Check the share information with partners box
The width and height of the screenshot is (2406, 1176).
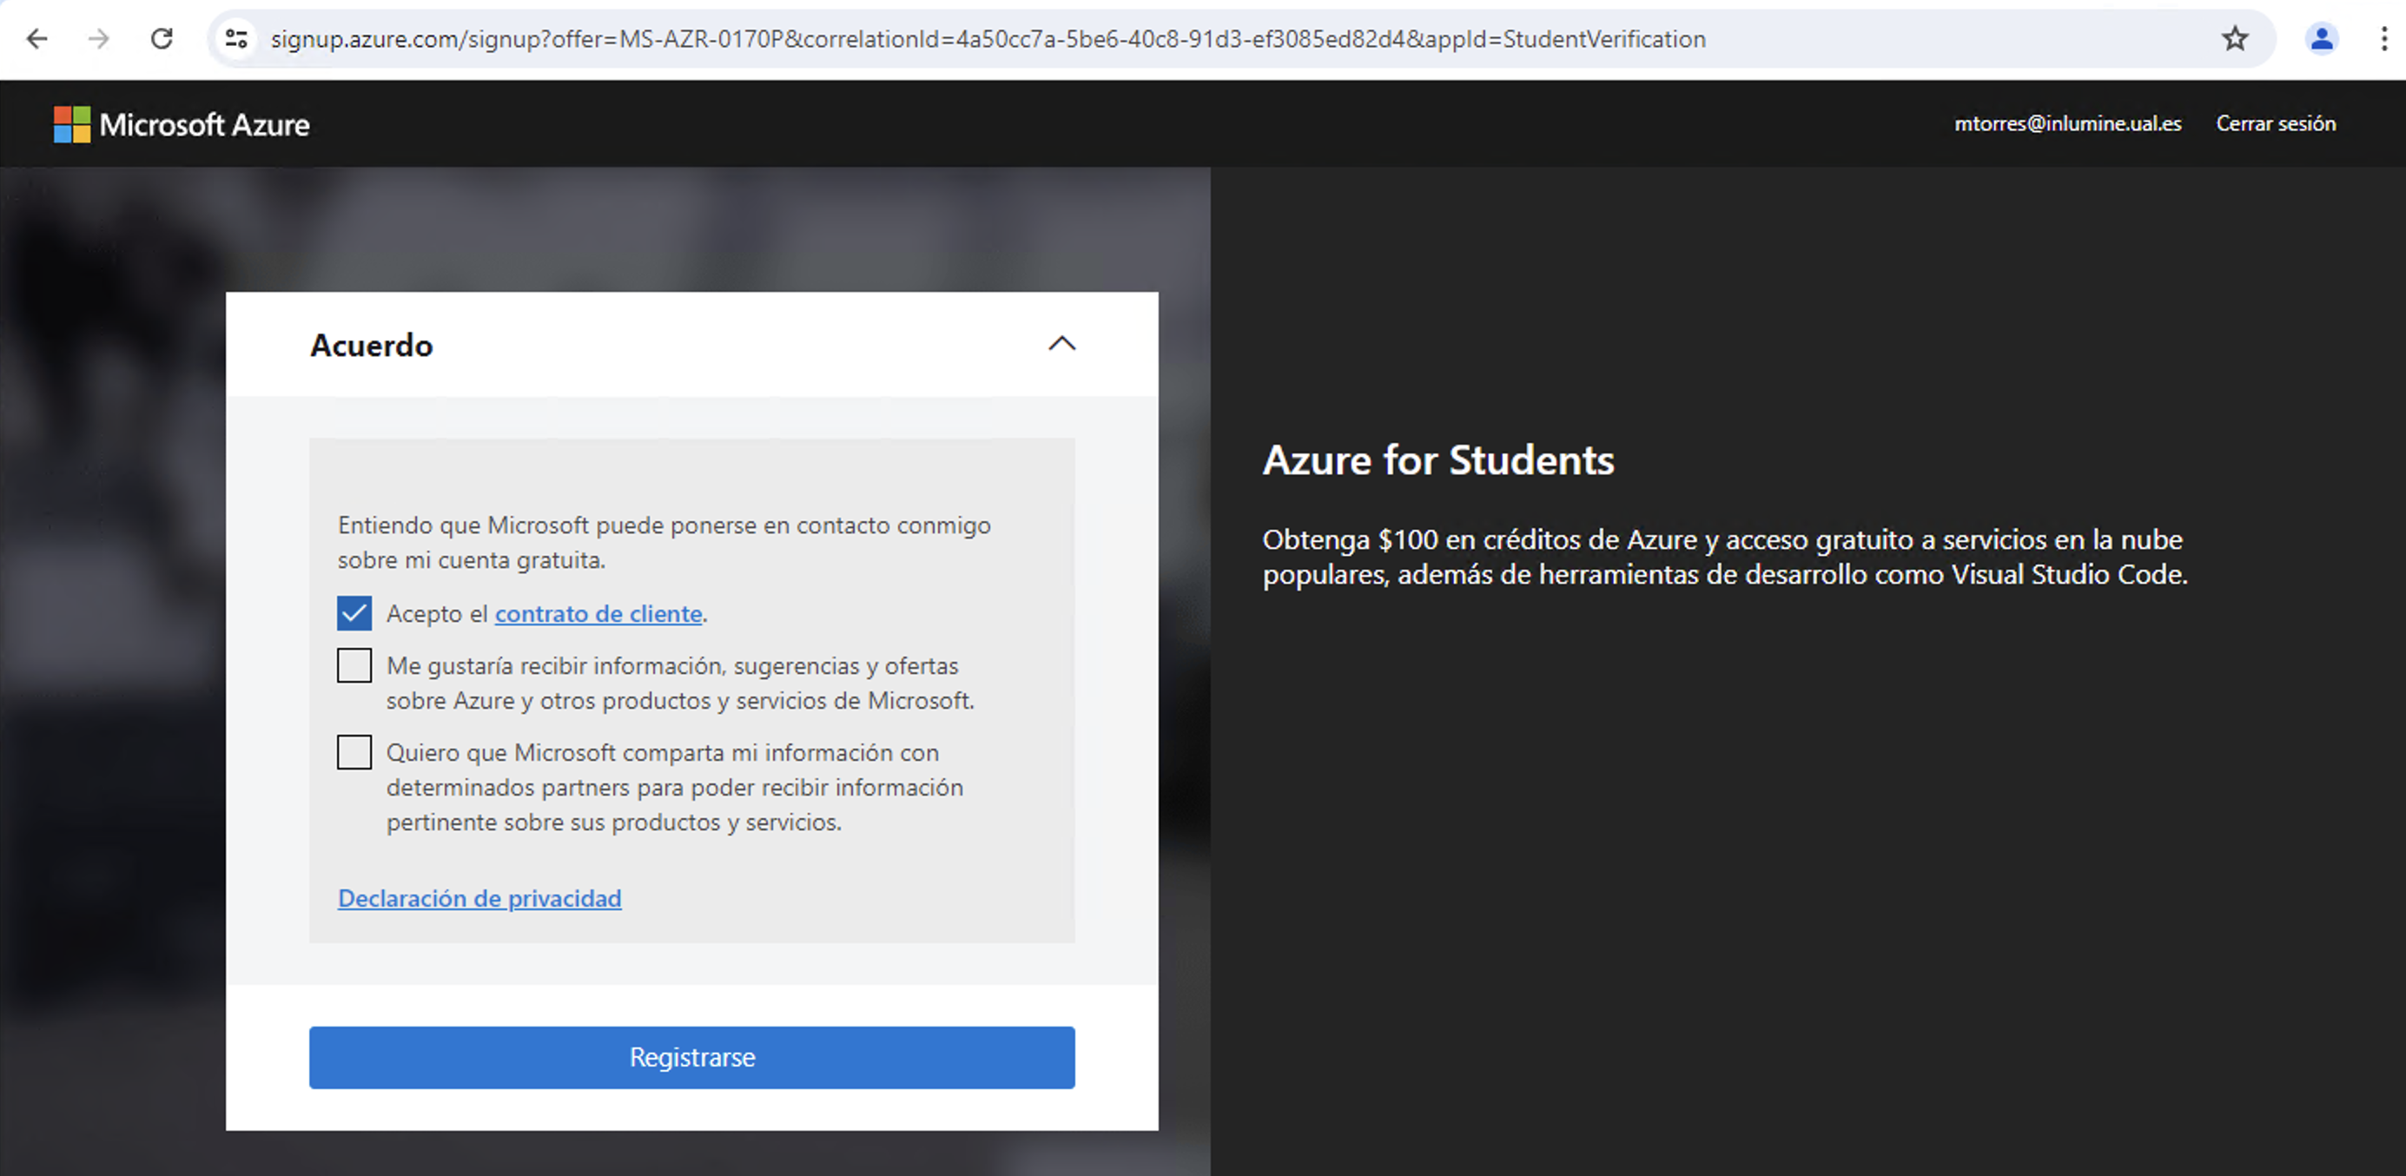[x=354, y=752]
